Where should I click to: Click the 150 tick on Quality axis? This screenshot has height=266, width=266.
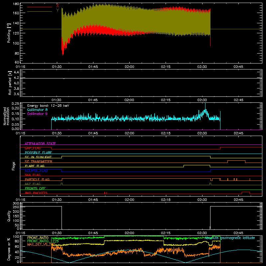pyautogui.click(x=16, y=216)
